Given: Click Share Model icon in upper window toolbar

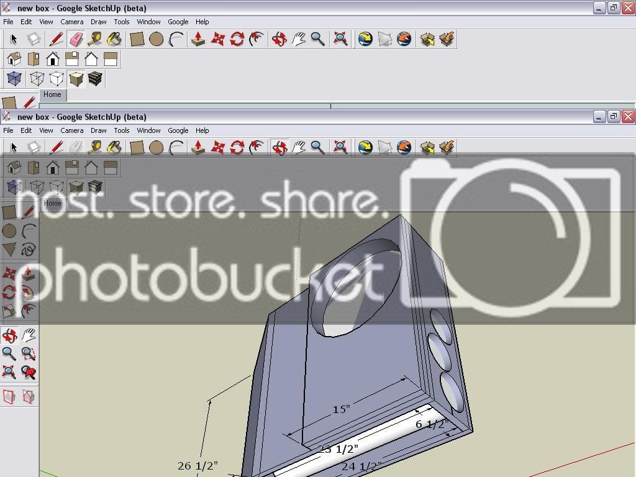Looking at the screenshot, I should [447, 39].
